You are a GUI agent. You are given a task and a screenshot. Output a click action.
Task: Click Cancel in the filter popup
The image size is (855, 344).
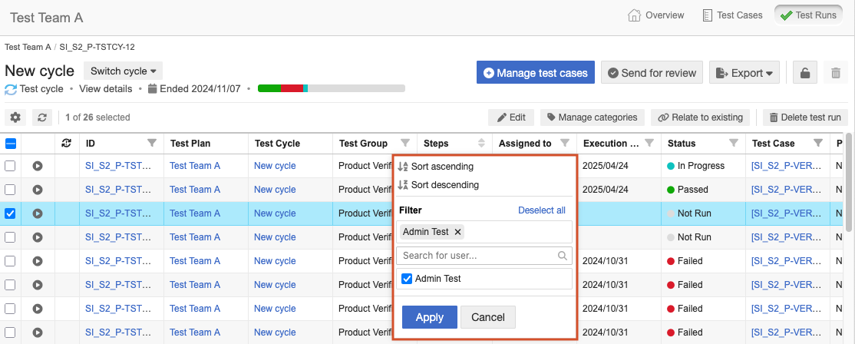488,317
